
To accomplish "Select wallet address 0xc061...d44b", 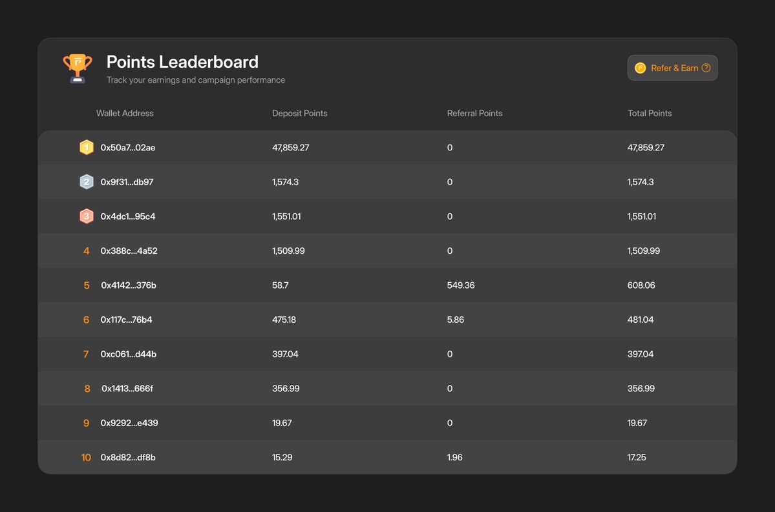I will 128,354.
